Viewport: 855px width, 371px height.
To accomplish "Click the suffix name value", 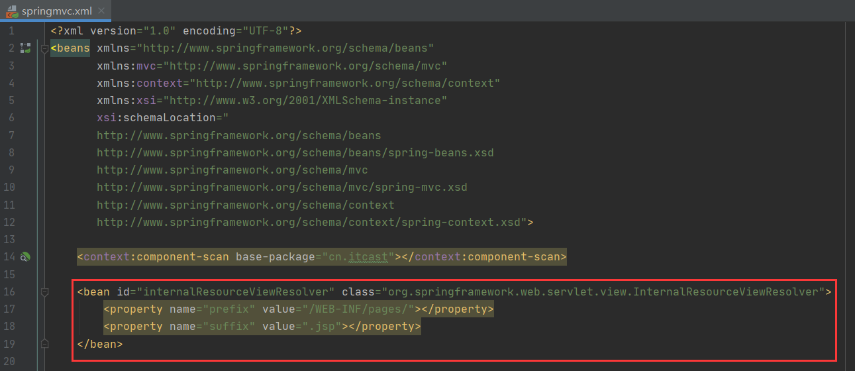I will pyautogui.click(x=229, y=326).
